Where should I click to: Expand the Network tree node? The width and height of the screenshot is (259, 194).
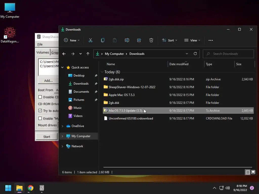(x=62, y=146)
